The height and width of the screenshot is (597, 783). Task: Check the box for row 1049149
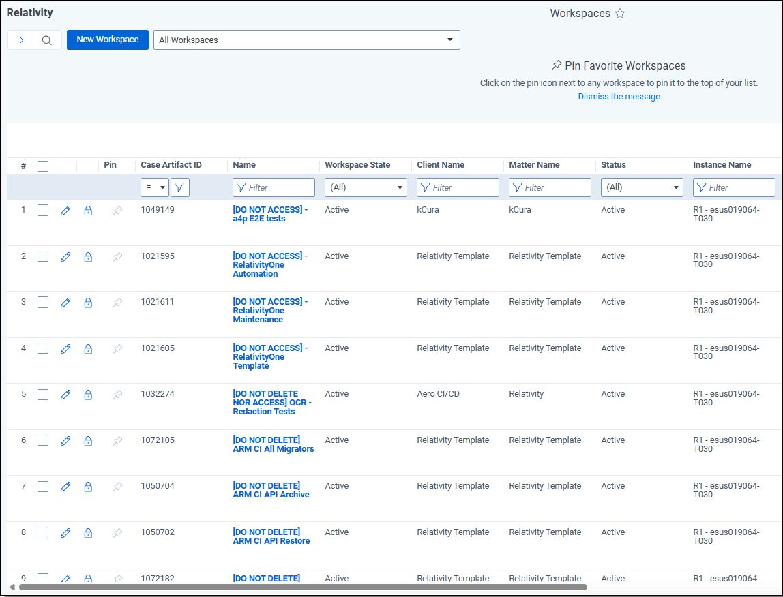43,210
